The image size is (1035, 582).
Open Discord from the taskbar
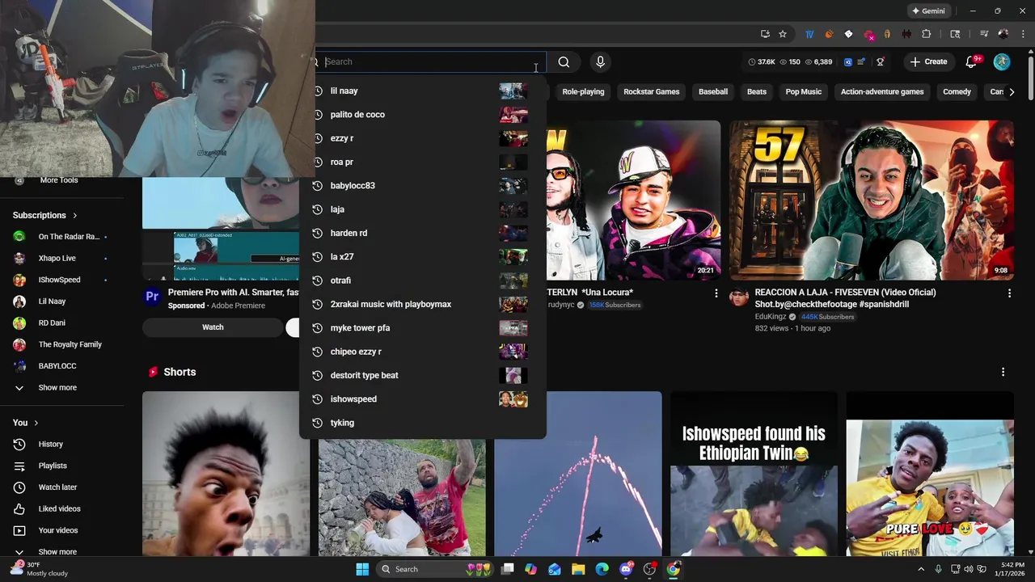pos(626,569)
